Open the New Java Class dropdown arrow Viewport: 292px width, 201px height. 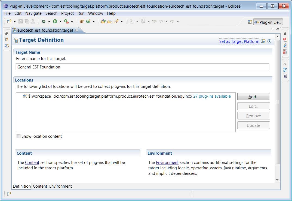[x=94, y=22]
